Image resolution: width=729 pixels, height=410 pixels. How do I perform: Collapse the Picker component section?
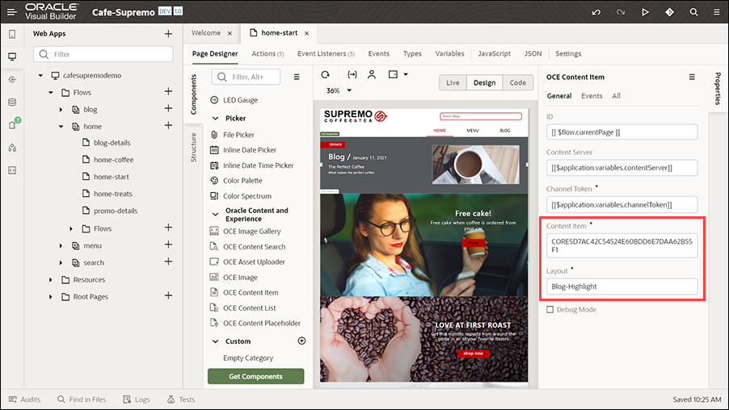click(x=215, y=119)
